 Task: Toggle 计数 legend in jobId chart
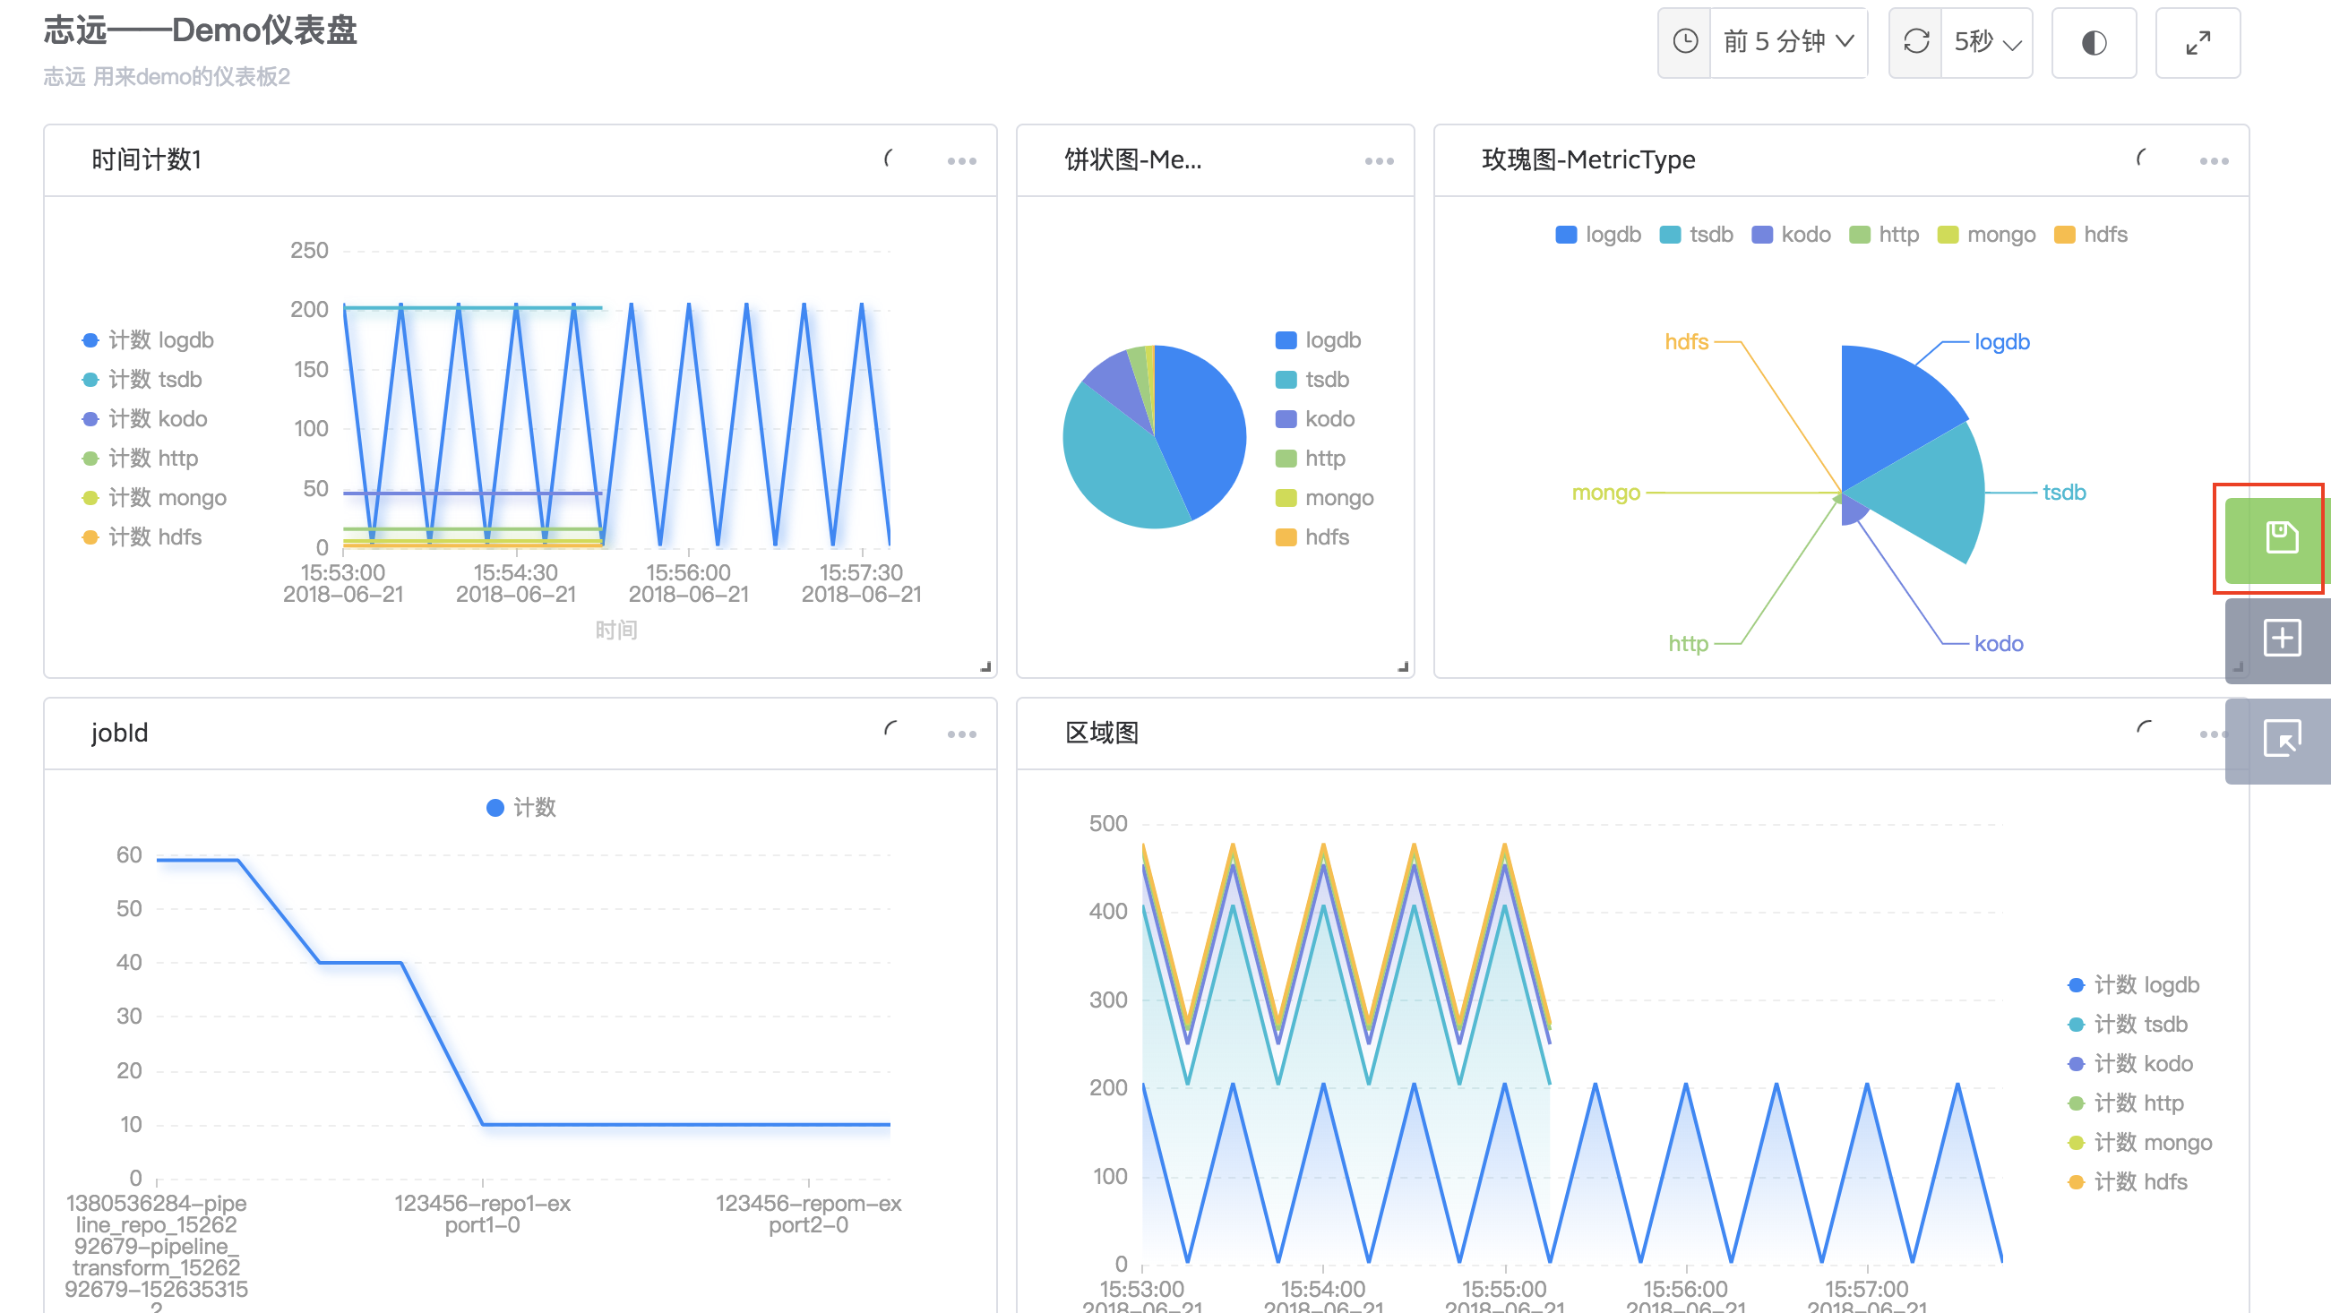click(521, 808)
